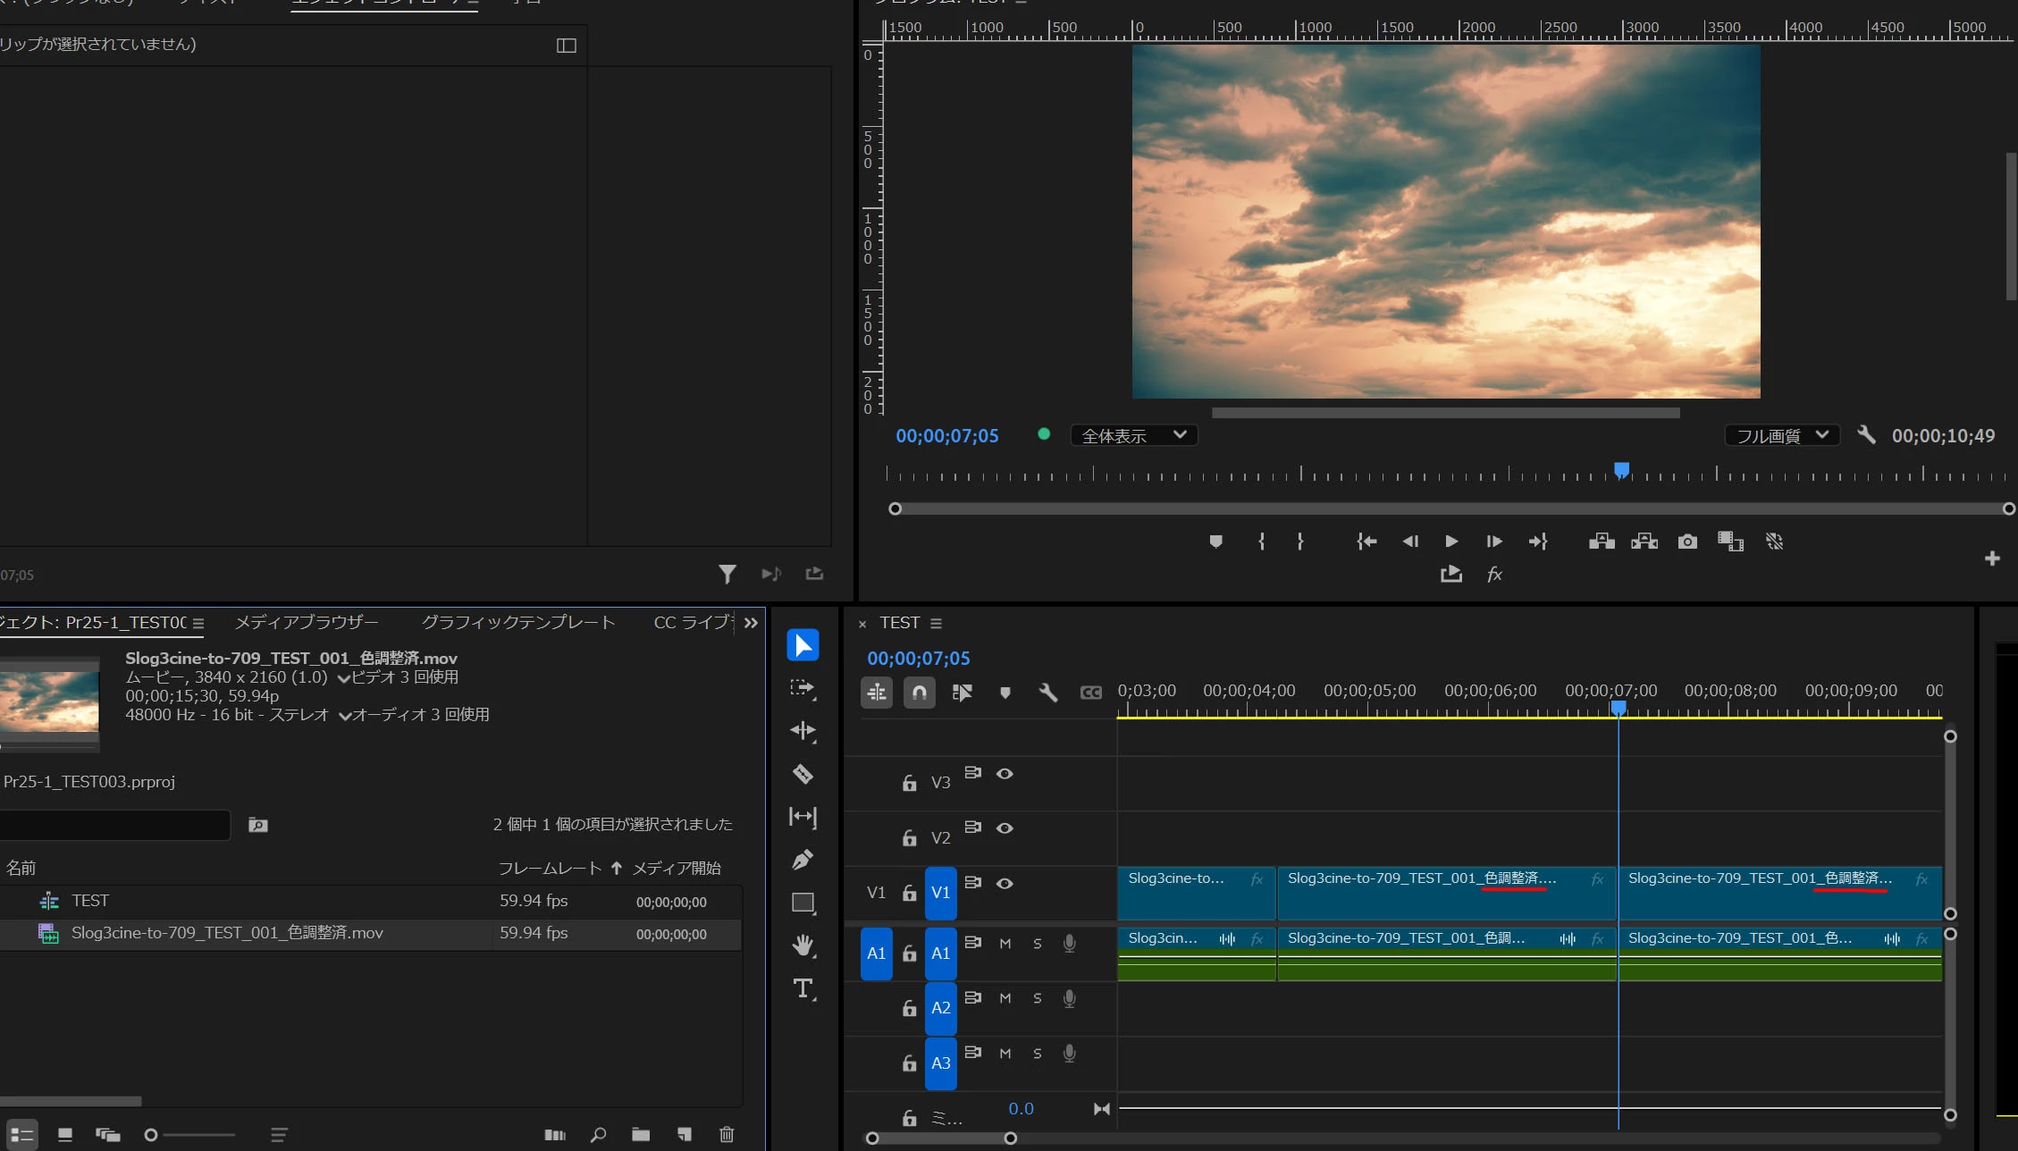Select the Type tool
2018x1151 pixels.
tap(803, 988)
